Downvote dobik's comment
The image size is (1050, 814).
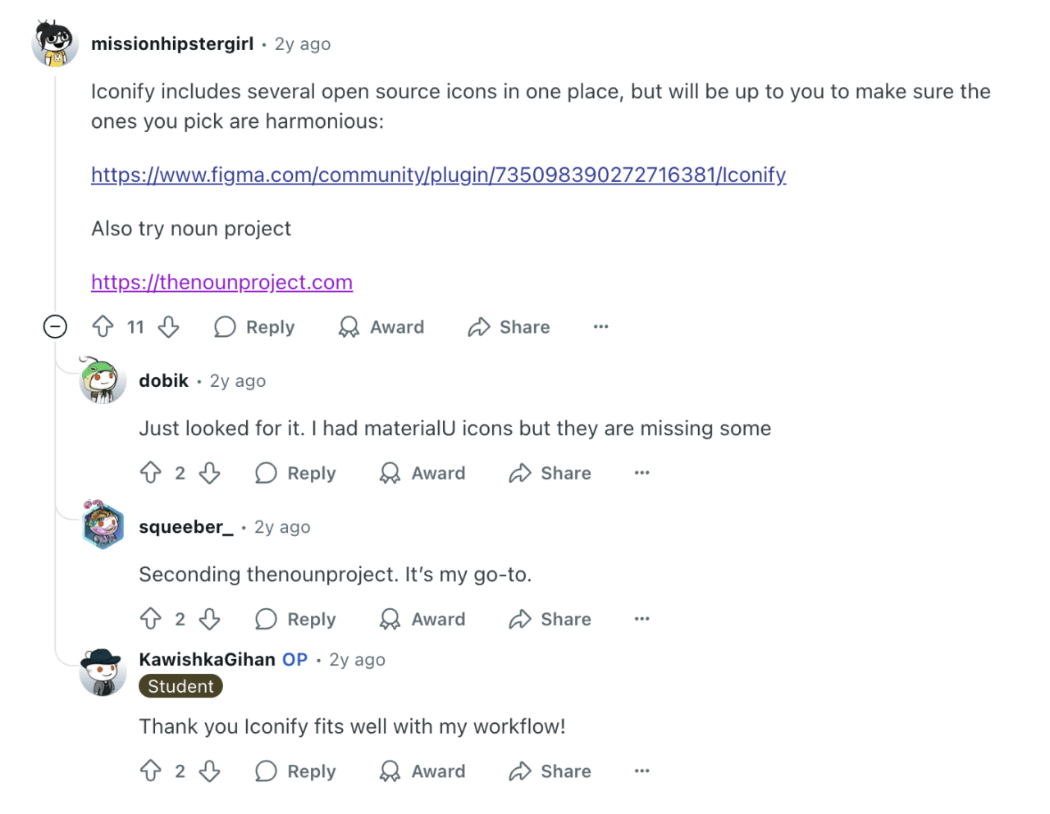[x=210, y=473]
